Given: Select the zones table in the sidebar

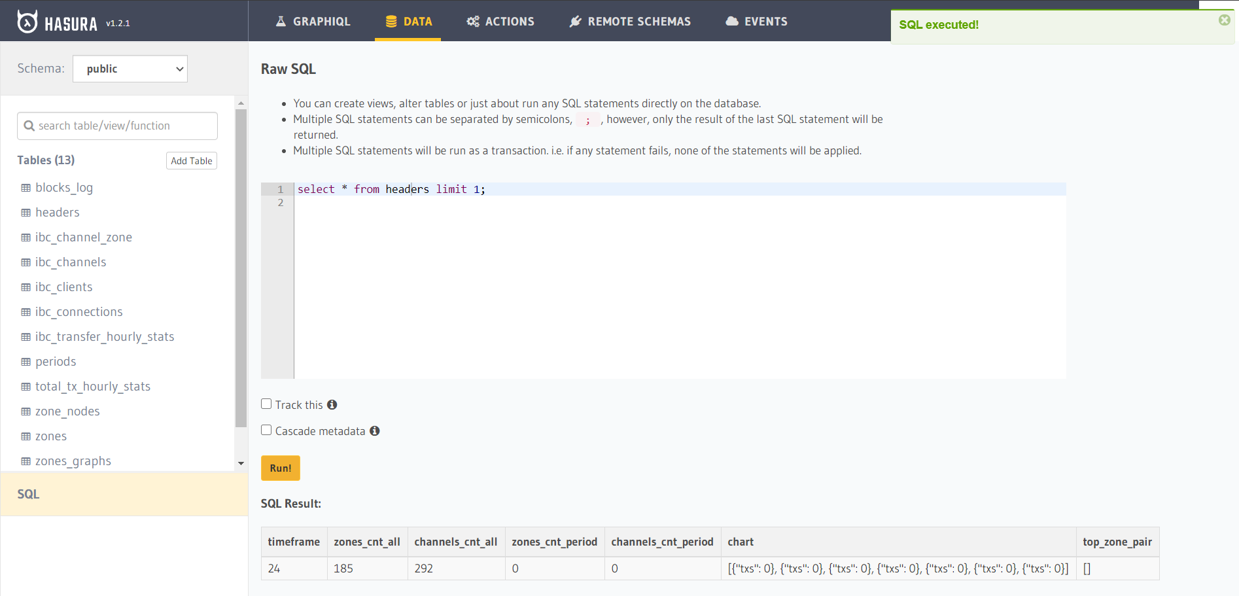Looking at the screenshot, I should click(51, 436).
